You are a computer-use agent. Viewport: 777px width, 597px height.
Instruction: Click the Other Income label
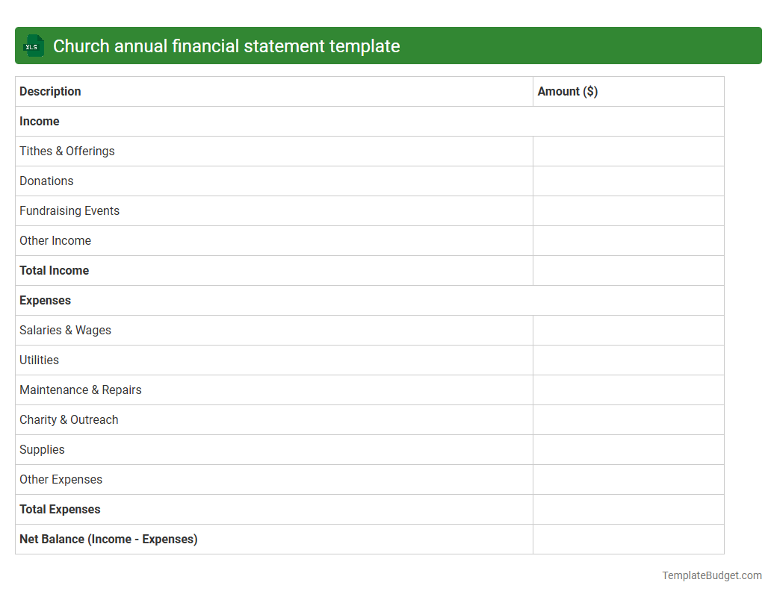(55, 240)
